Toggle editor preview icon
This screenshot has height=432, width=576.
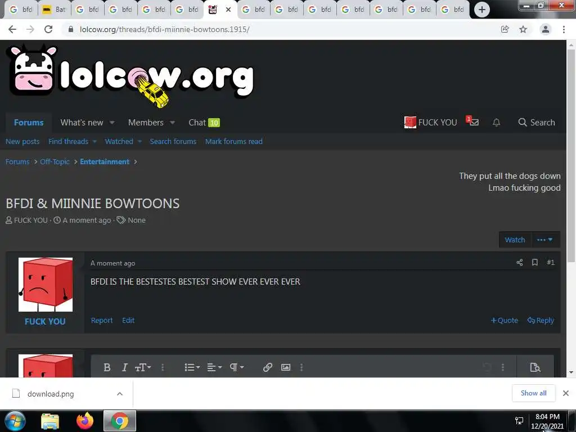tap(535, 367)
